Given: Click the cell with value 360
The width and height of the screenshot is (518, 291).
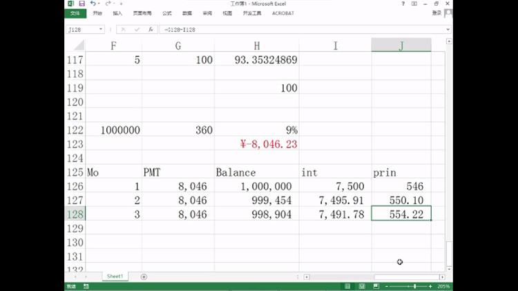Looking at the screenshot, I should tap(178, 130).
